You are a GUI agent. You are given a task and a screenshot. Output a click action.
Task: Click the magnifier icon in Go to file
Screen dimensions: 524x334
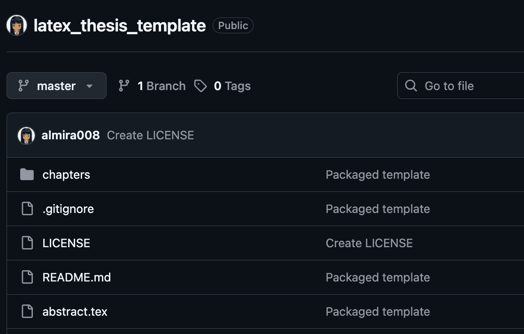[411, 86]
